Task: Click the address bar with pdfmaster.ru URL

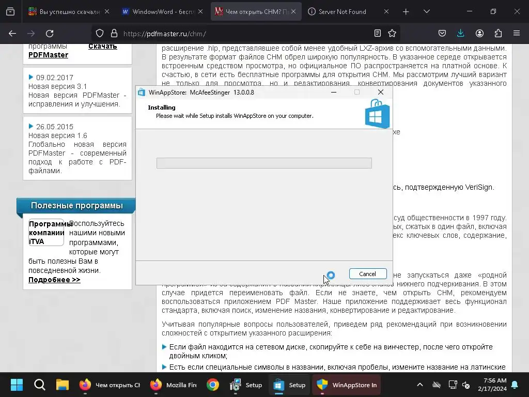Action: coord(246,34)
